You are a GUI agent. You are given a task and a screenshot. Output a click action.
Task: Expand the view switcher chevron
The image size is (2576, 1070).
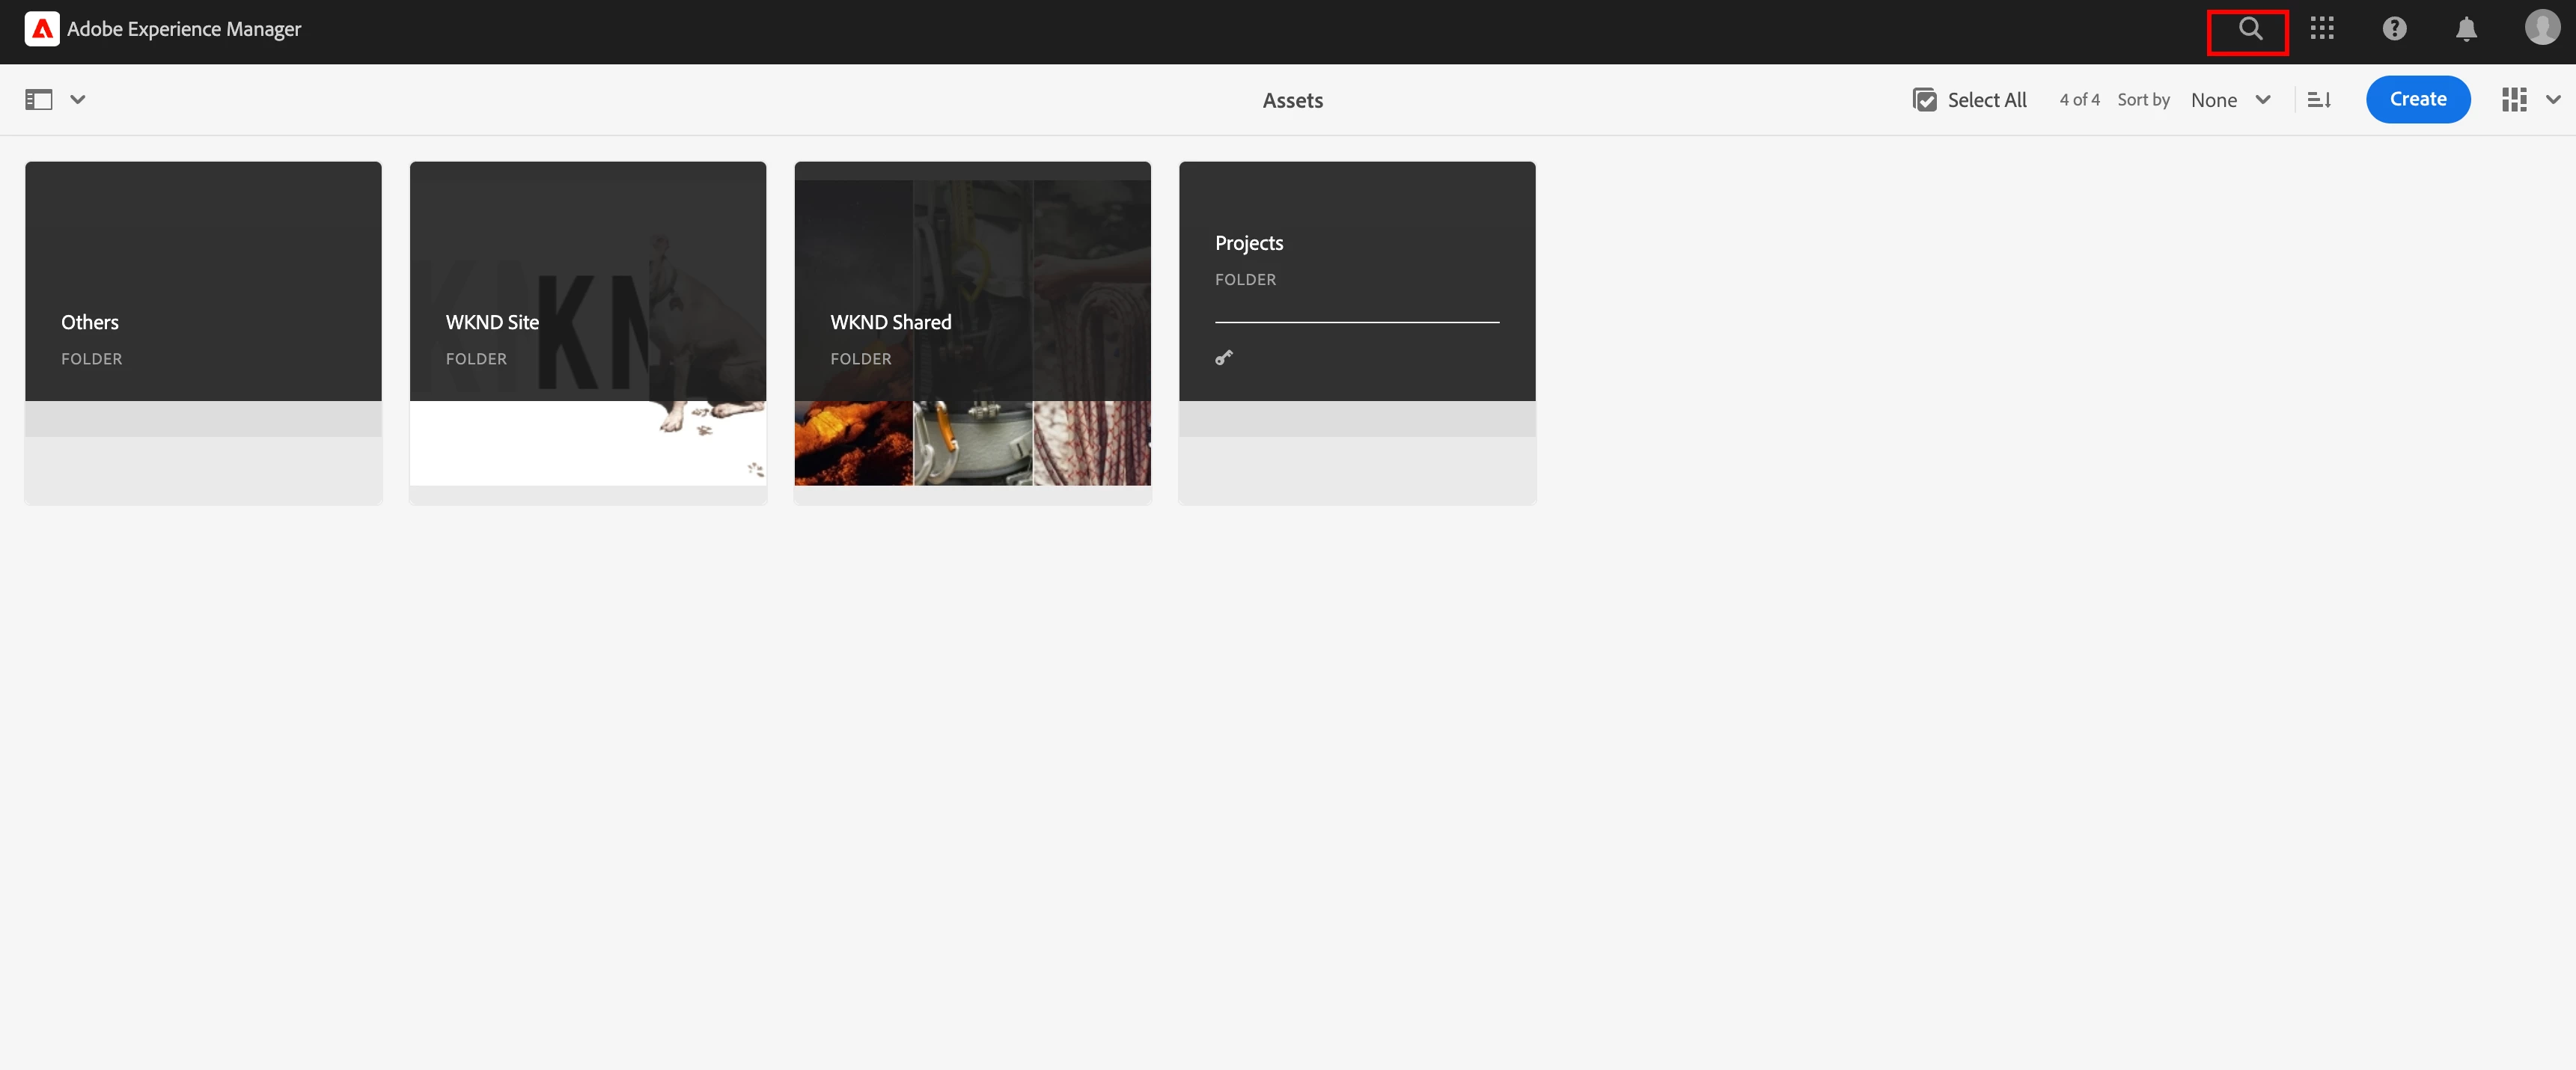(x=2553, y=100)
